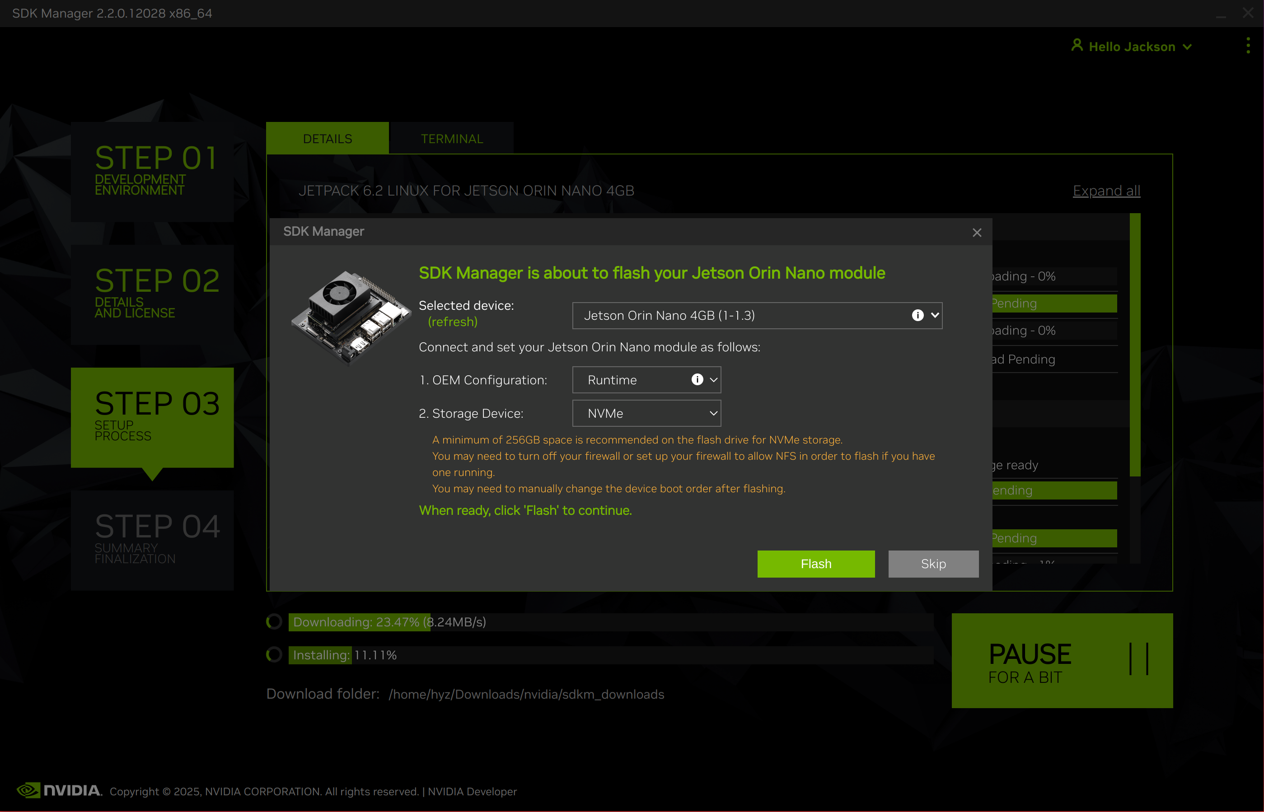Click the Downloading progress bar
The height and width of the screenshot is (812, 1264).
pos(610,622)
